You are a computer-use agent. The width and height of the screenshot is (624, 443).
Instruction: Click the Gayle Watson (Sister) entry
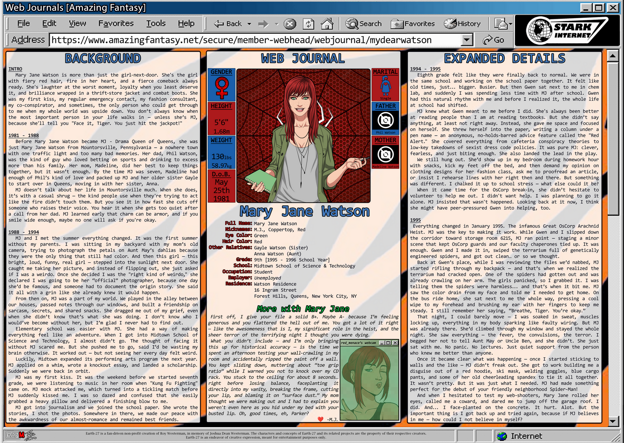[281, 248]
